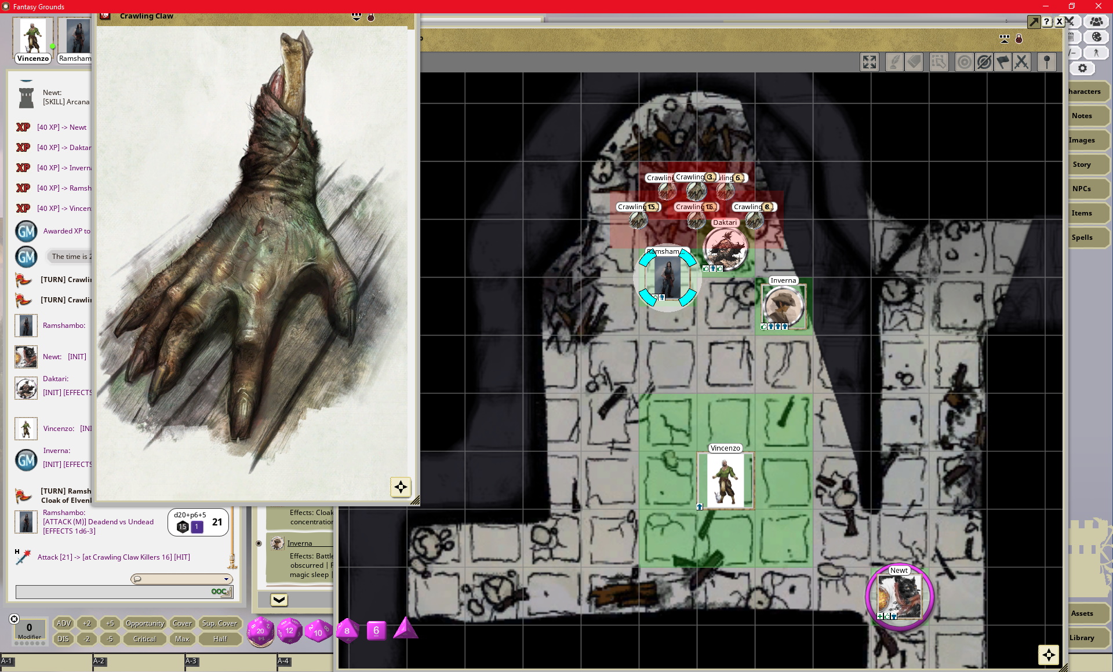Click the walking figure sidebar icon
1113x672 pixels.
pos(1096,53)
